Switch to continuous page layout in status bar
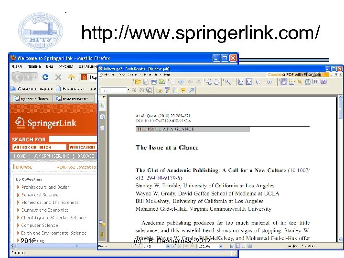This screenshot has height=258, width=344. pyautogui.click(x=237, y=246)
